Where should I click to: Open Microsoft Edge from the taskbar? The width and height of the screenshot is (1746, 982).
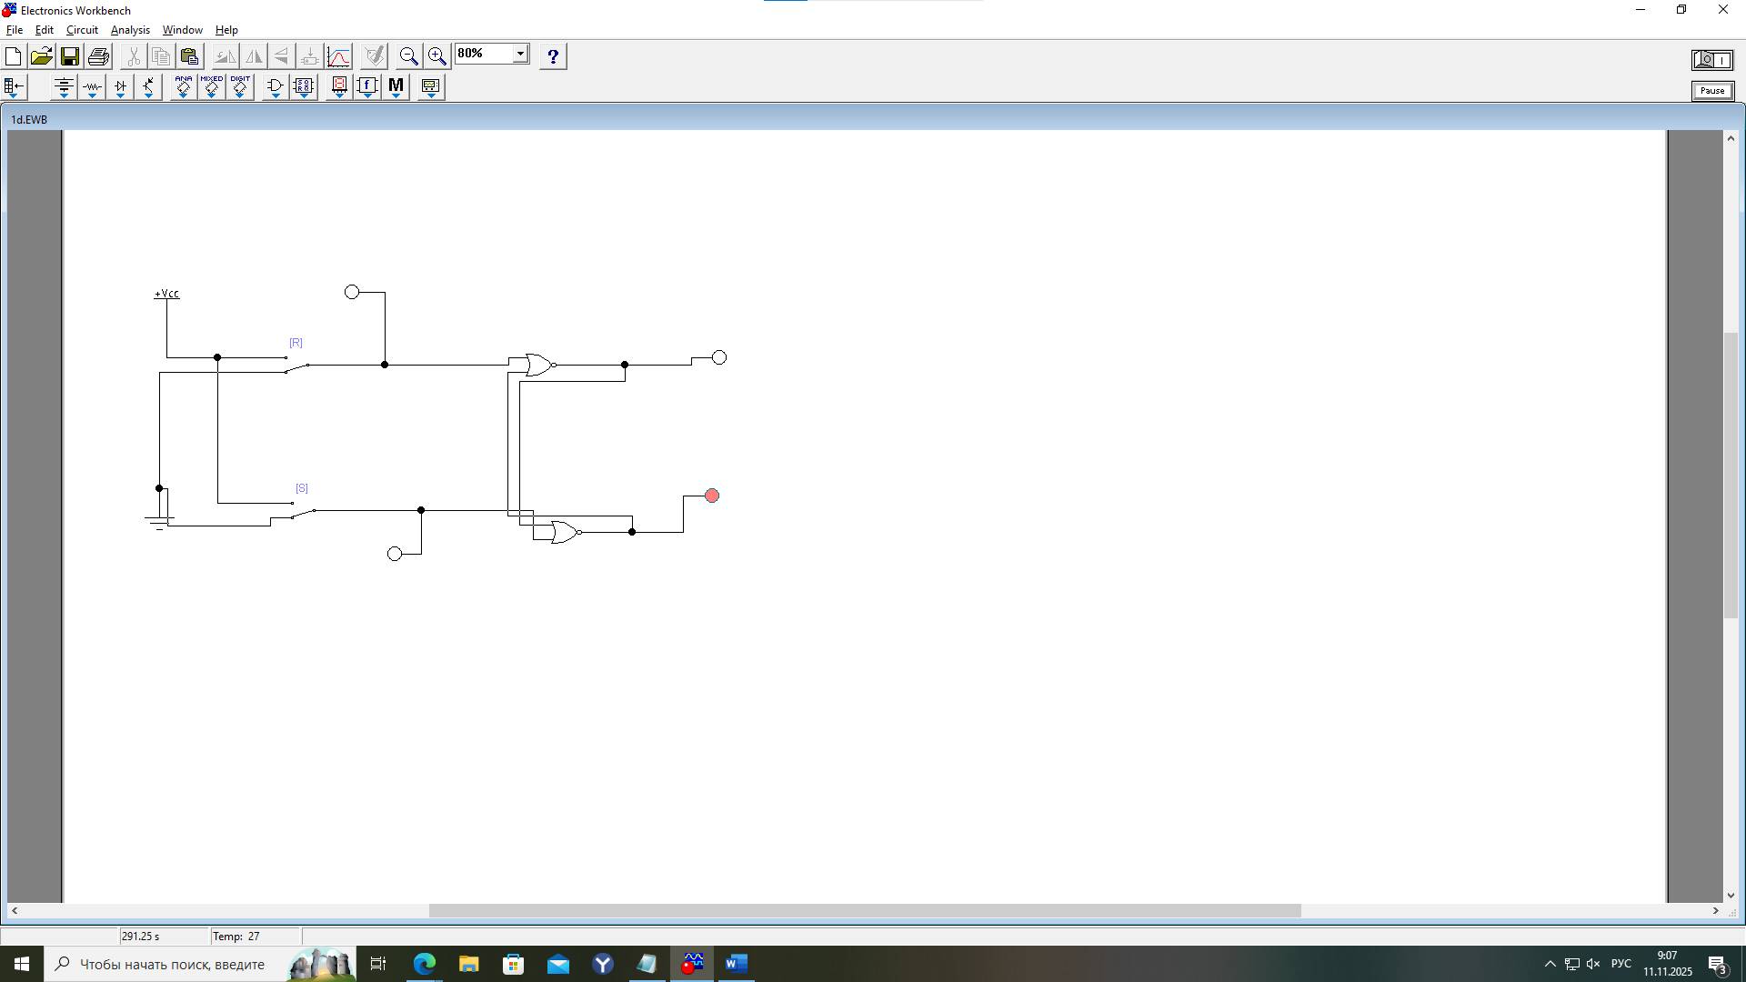(425, 964)
